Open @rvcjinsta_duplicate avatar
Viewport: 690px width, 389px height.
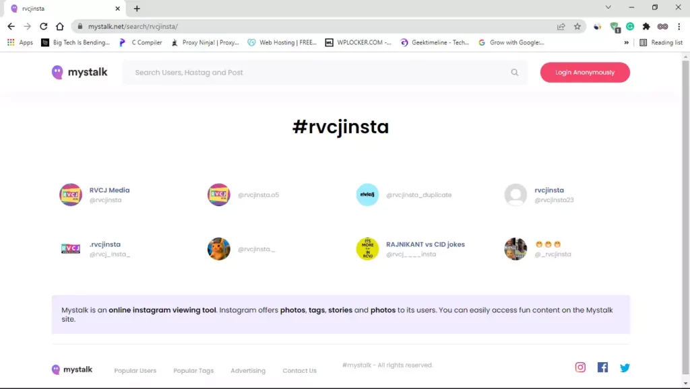click(x=367, y=194)
